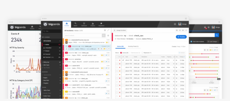Viewport: 230px width, 101px height.
Task: Click the Search incidents input field
Action: click(x=83, y=36)
